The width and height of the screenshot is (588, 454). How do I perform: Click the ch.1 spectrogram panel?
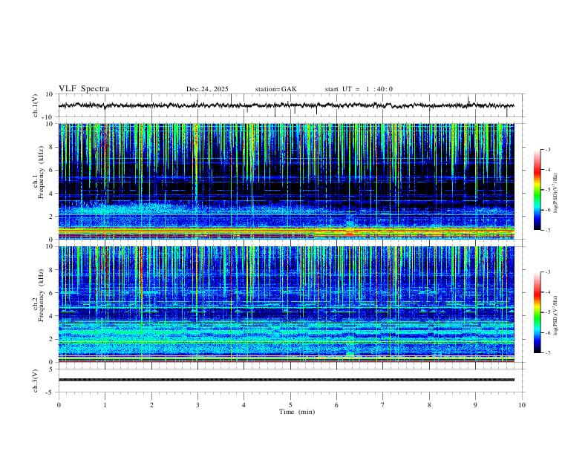coord(286,181)
